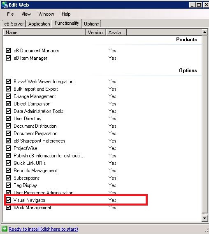Toggle the Subscriptions checkbox
209x234 pixels.
click(9, 178)
